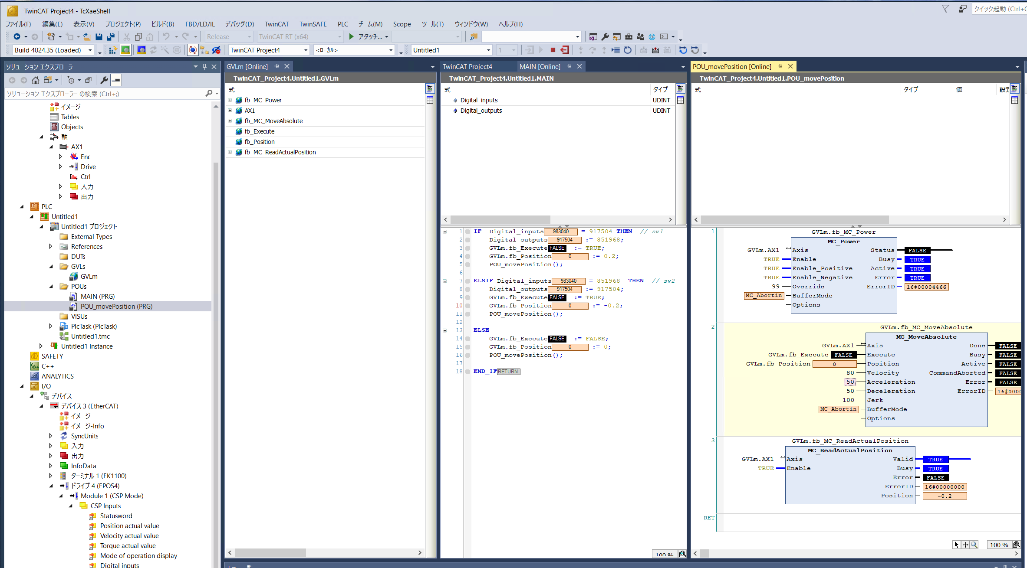Click the Restart TwinCAT Run Mode icon
Viewport: 1027px width, 568px height.
[x=125, y=50]
